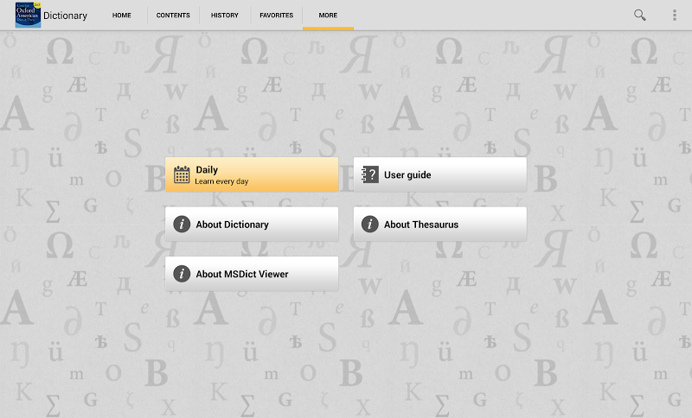This screenshot has width=692, height=418.
Task: Click the info icon beside About Thesaurus
Action: pyautogui.click(x=370, y=225)
